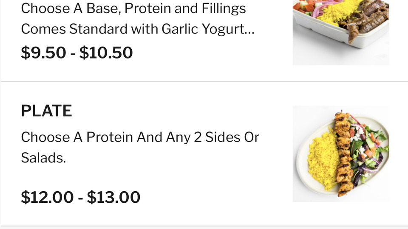Viewport: 408px width, 229px height.
Task: Click the $12.00 starting price of PLATE
Action: coord(47,197)
